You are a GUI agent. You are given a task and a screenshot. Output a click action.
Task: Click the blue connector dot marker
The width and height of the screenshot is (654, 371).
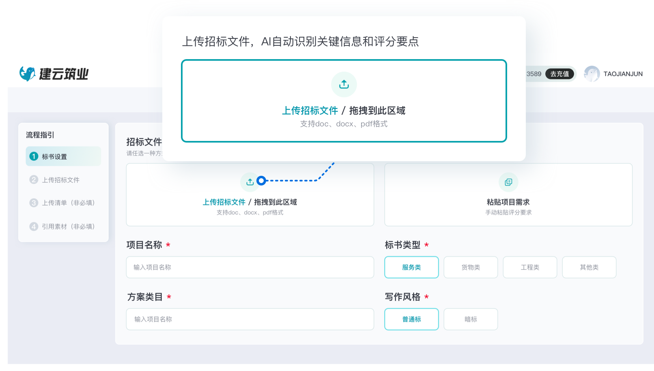262,181
